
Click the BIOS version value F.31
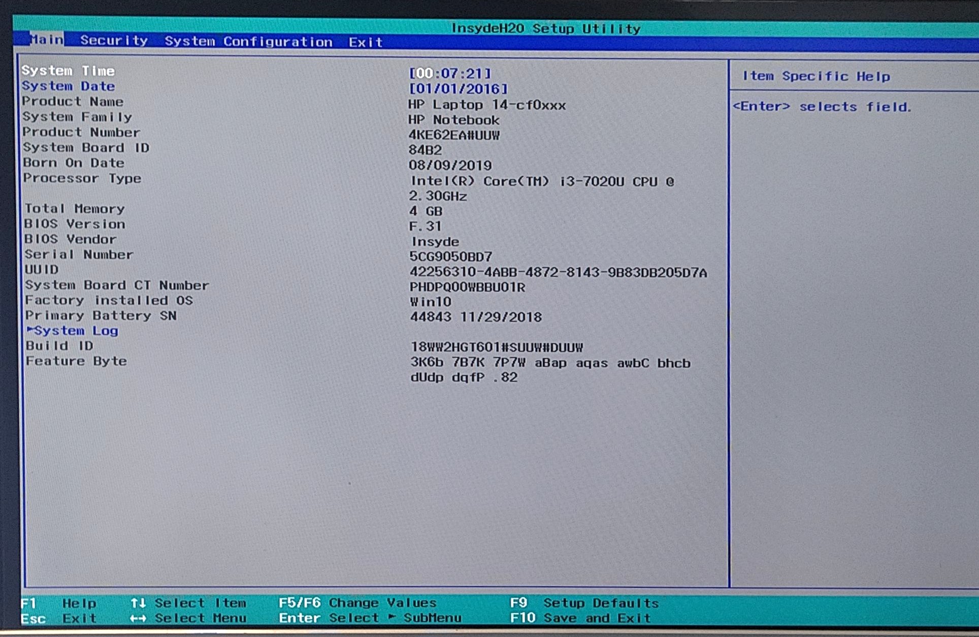426,226
